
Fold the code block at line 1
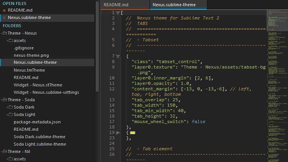coord(118,12)
